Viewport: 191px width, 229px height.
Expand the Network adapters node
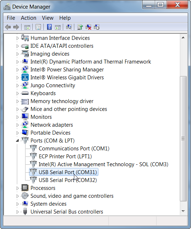(17, 125)
